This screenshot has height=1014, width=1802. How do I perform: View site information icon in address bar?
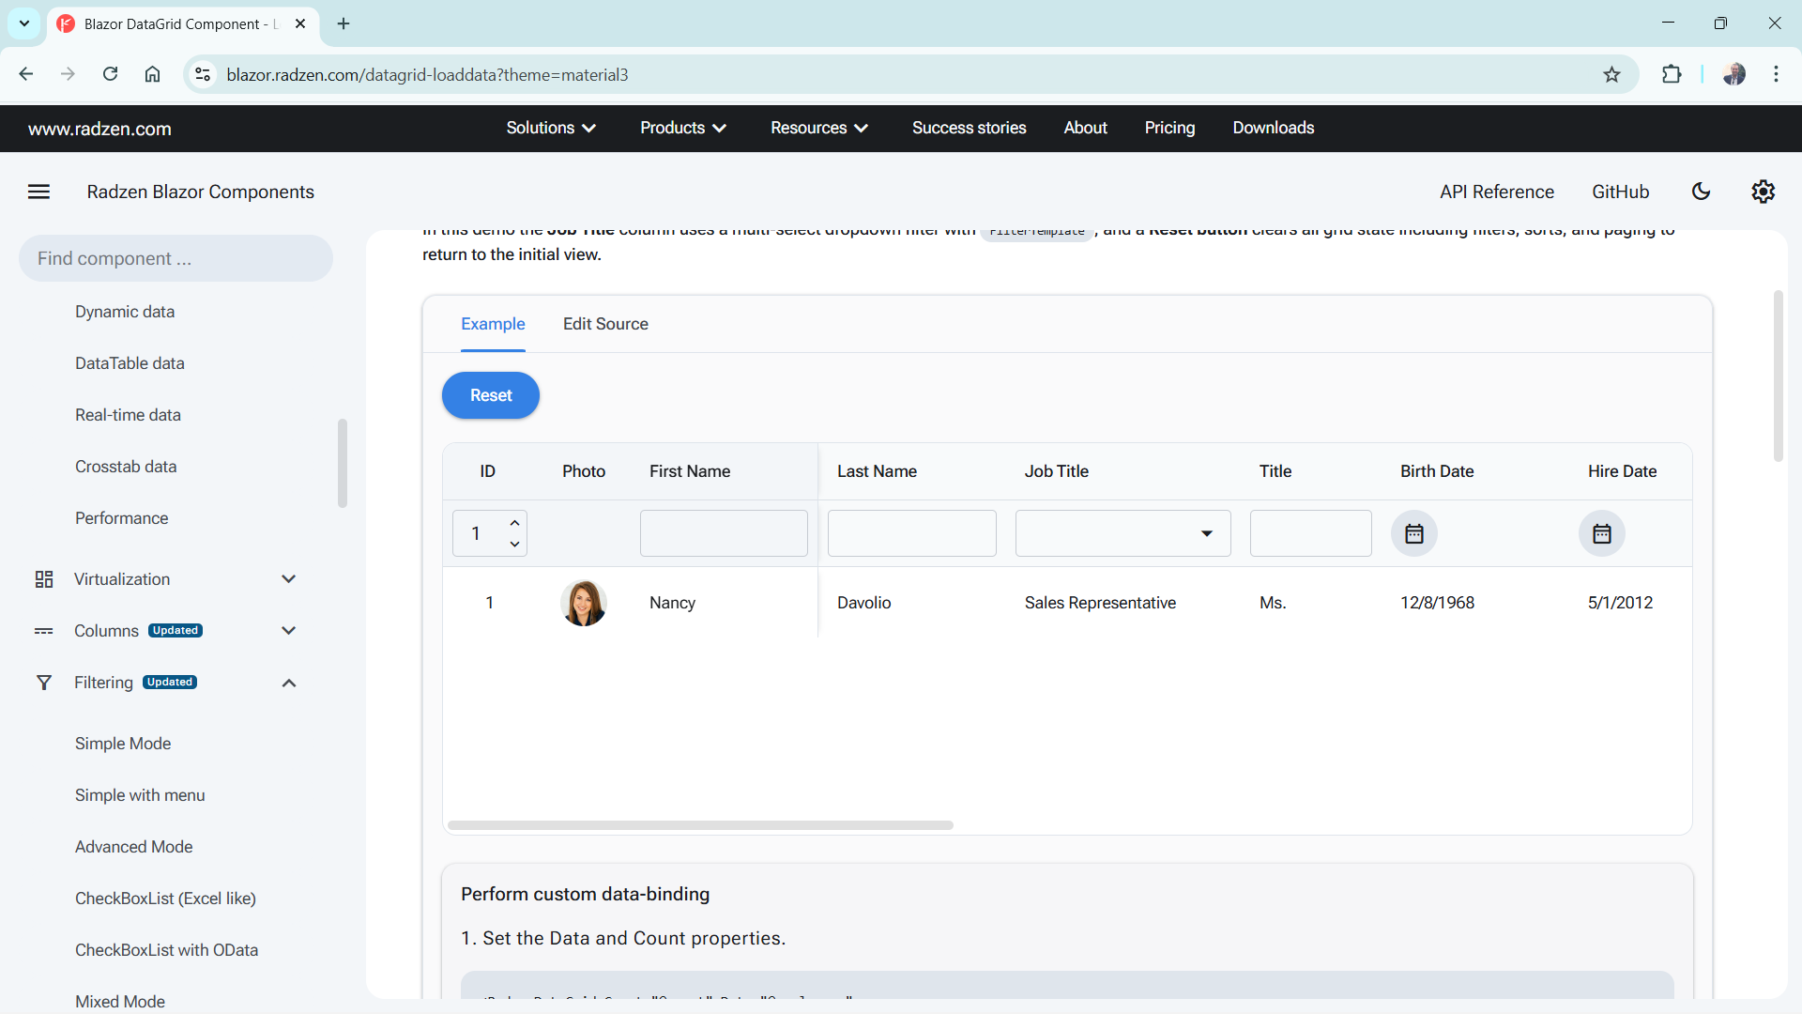pyautogui.click(x=203, y=75)
